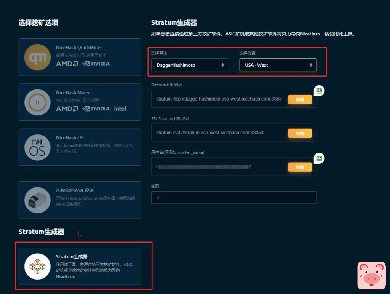Viewport: 390px width, 294px height.
Task: Open the Stratum生成器 card title
Action: pos(72,256)
